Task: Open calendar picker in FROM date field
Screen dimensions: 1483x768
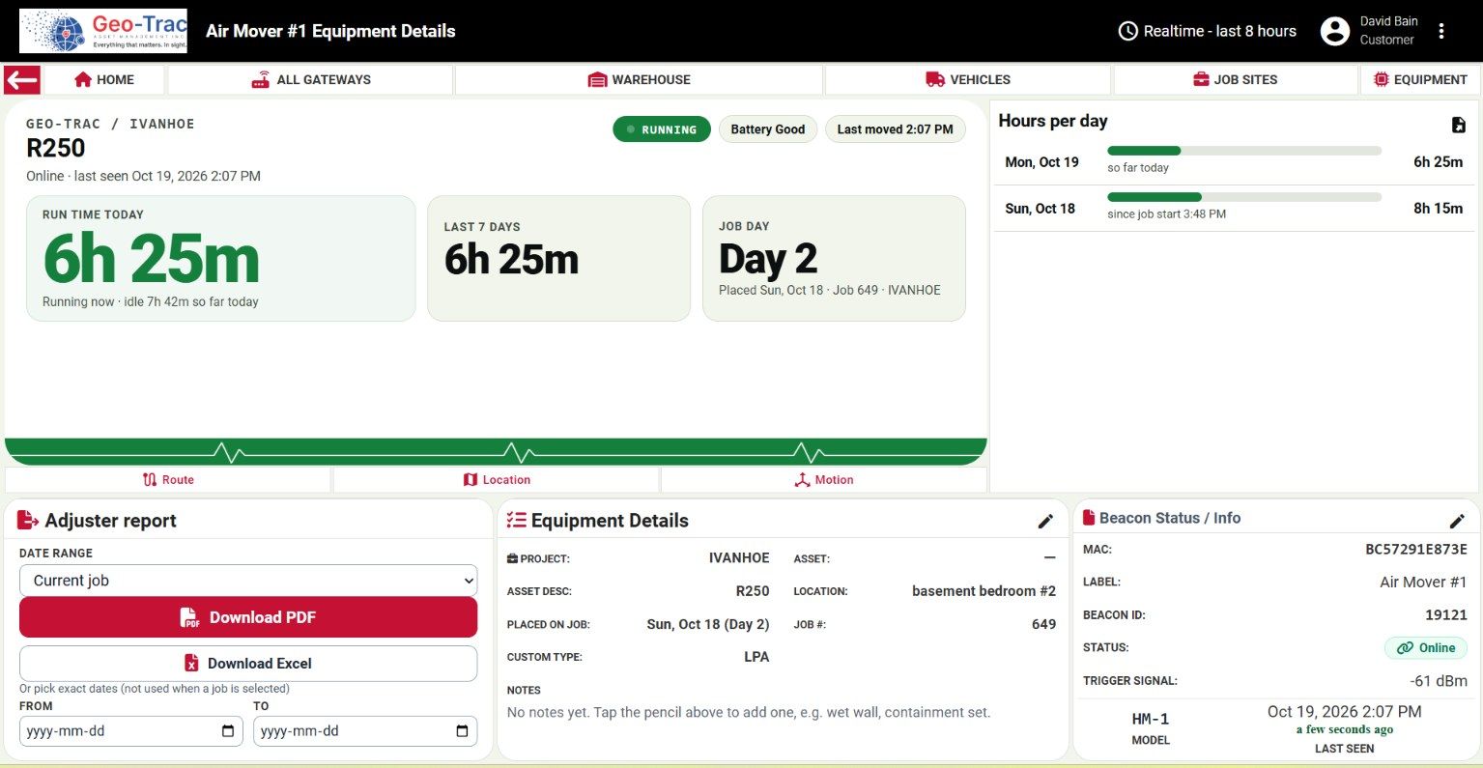Action: 227,731
